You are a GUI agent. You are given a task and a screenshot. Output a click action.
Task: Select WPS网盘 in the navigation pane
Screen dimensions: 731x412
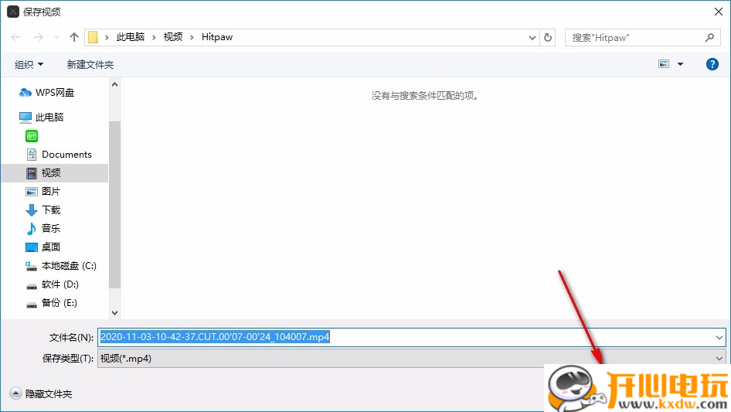(55, 93)
